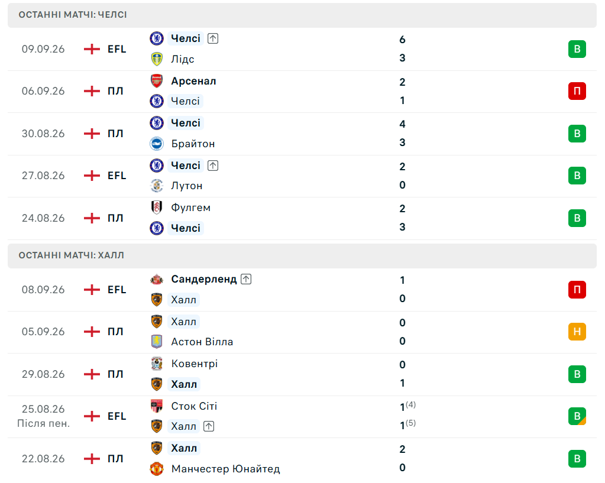
Task: Click the Leeds club crest icon
Action: pyautogui.click(x=157, y=59)
